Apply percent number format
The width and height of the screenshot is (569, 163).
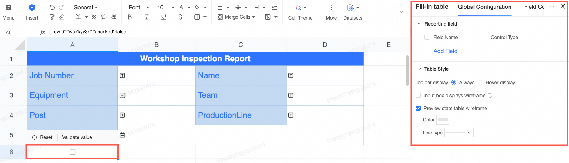(x=94, y=17)
